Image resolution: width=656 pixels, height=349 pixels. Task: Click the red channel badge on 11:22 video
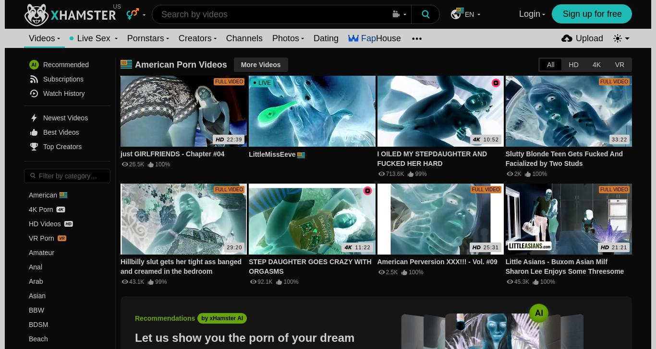pyautogui.click(x=367, y=191)
